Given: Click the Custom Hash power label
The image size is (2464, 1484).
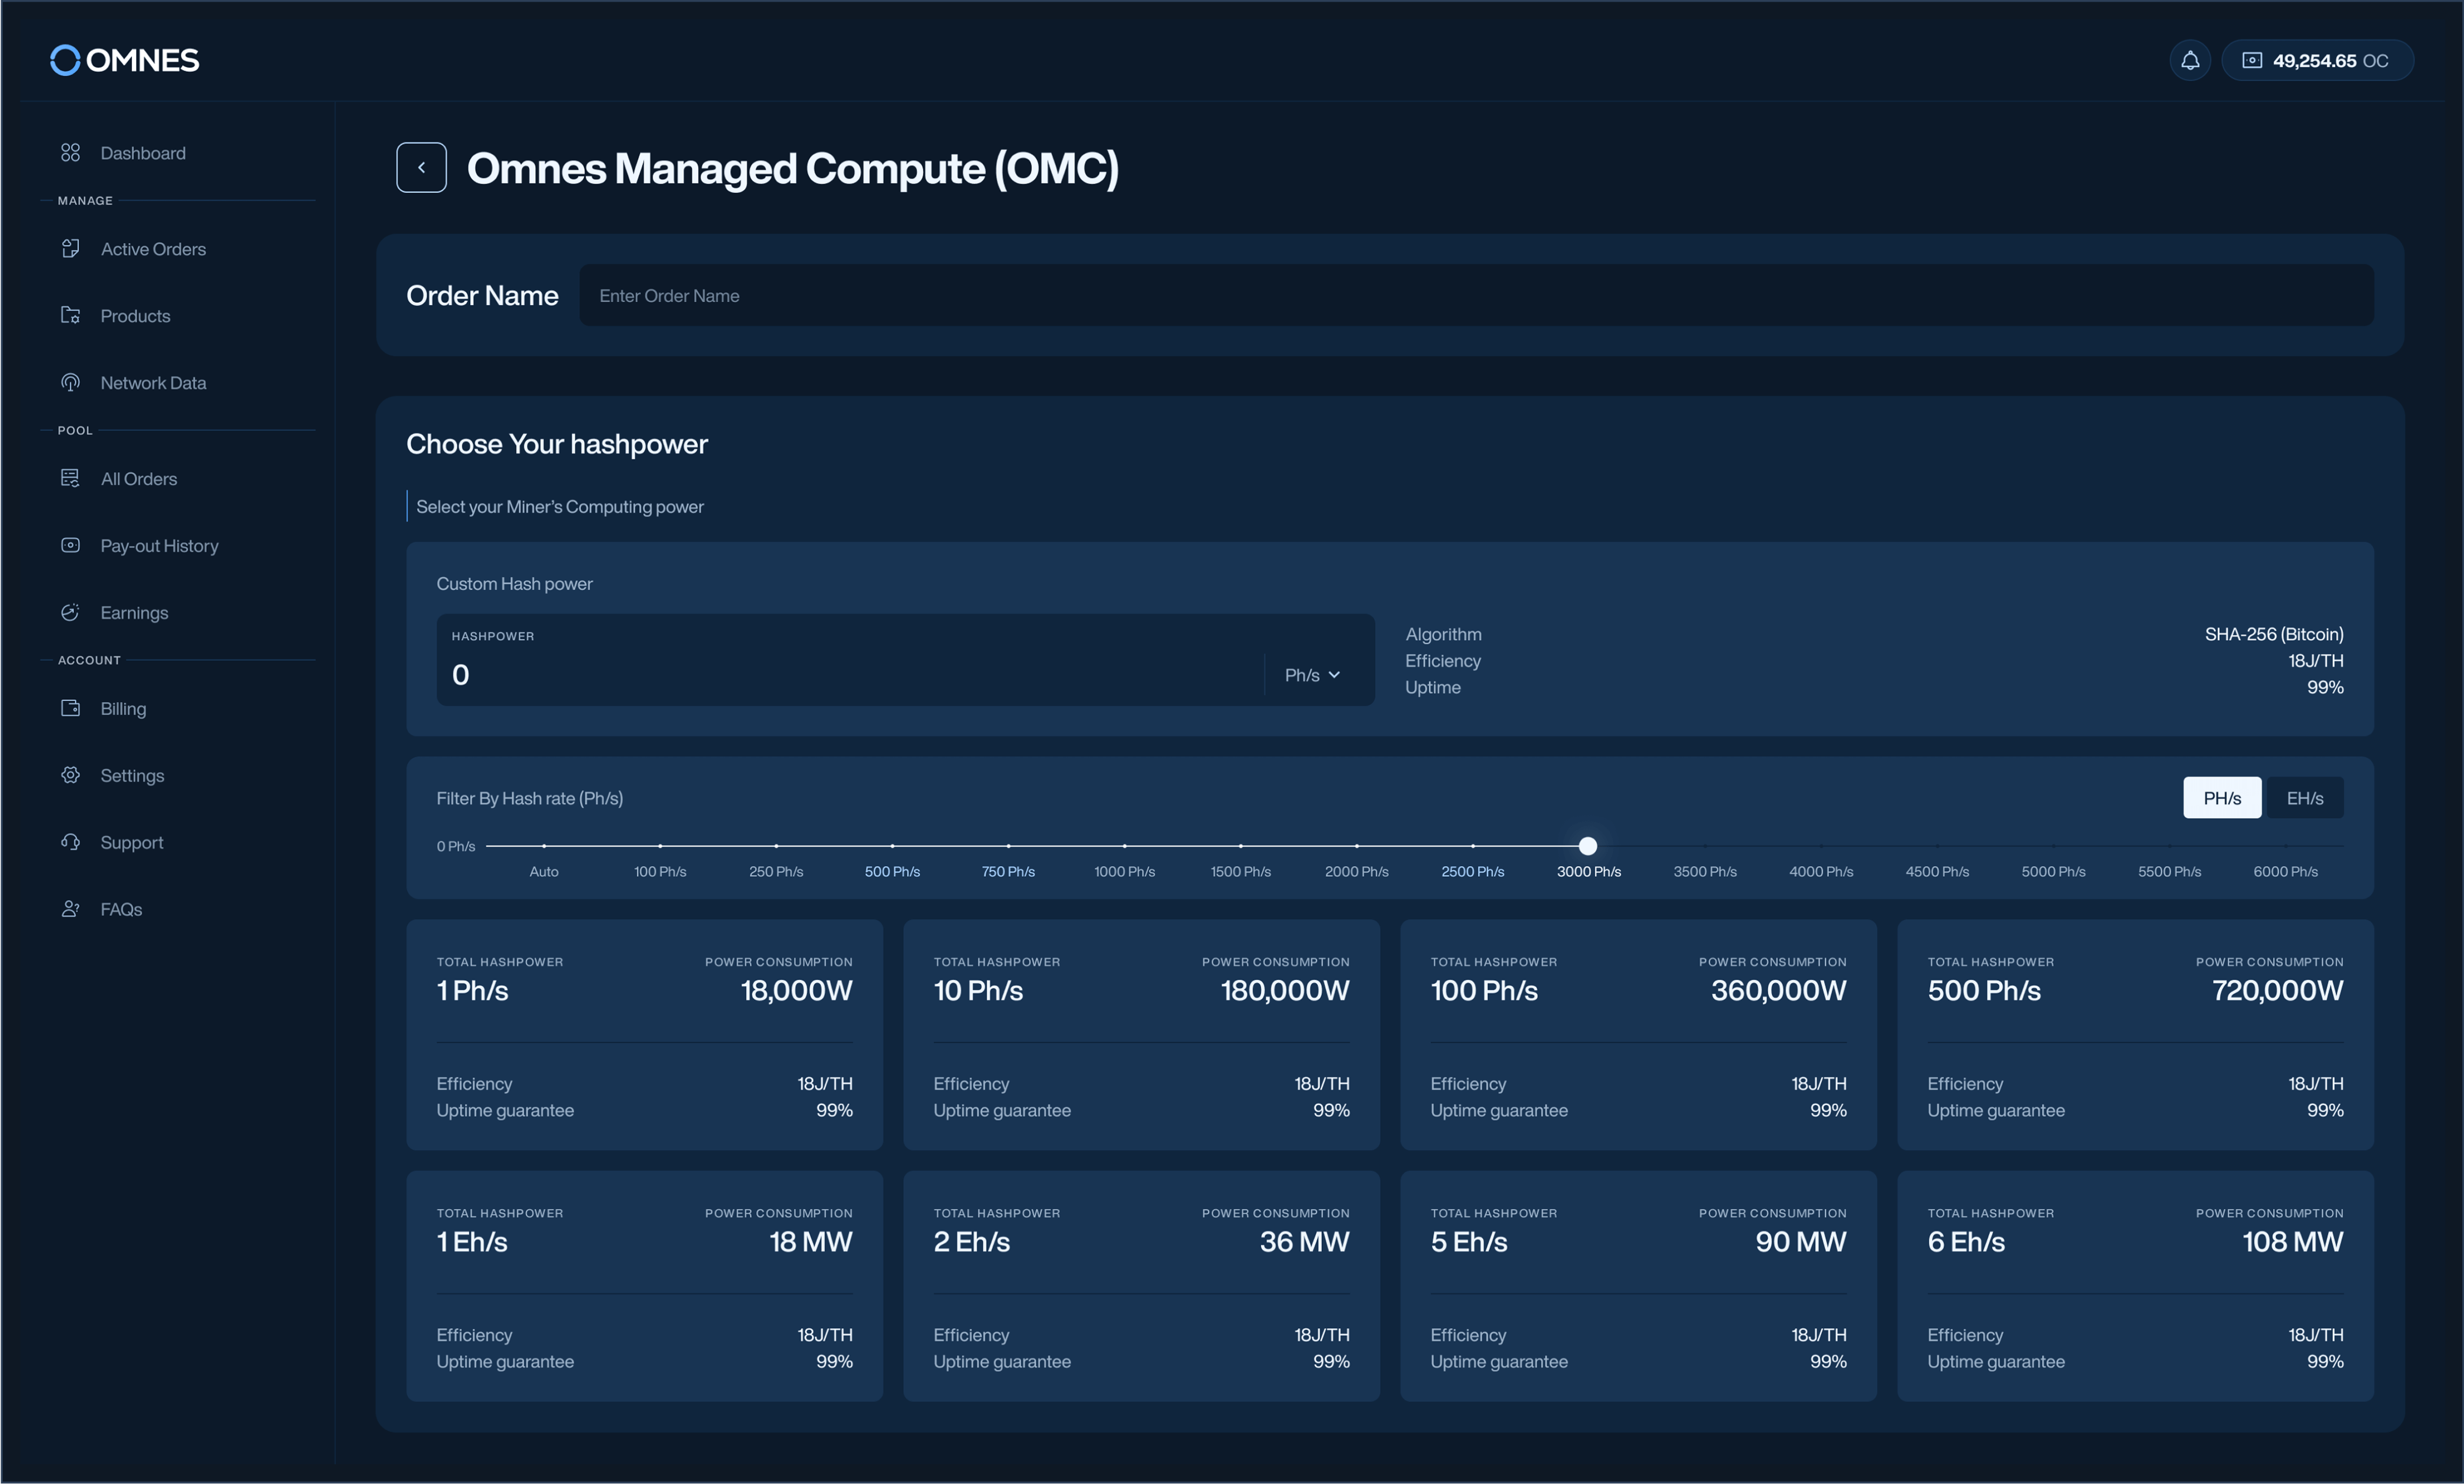Looking at the screenshot, I should click(x=514, y=584).
